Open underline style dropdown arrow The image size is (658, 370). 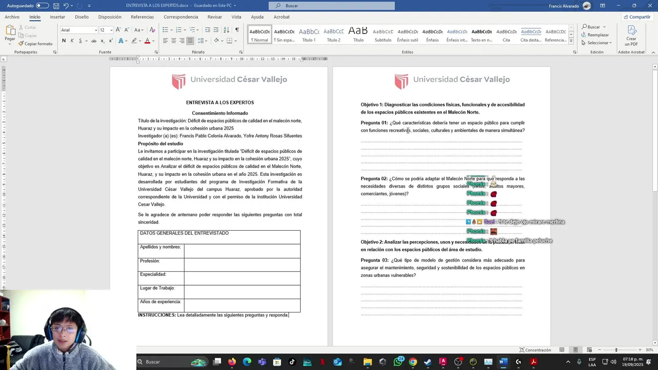click(x=85, y=41)
